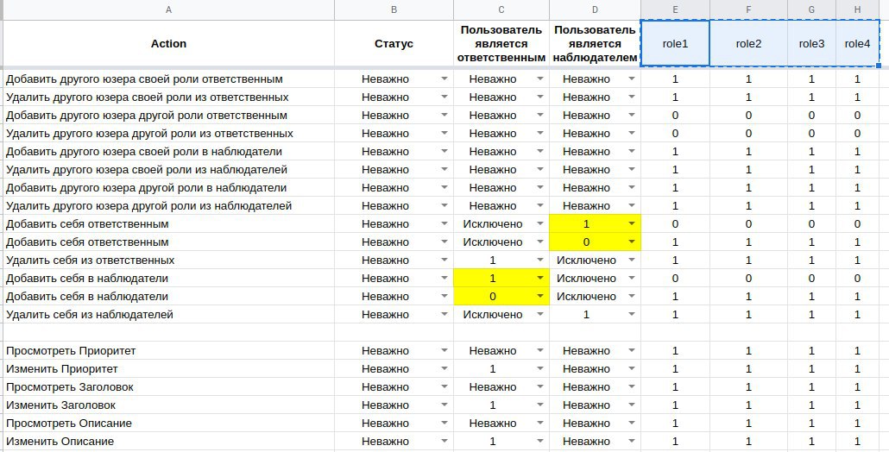The height and width of the screenshot is (452, 889).
Task: Select column F header
Action: [x=748, y=9]
